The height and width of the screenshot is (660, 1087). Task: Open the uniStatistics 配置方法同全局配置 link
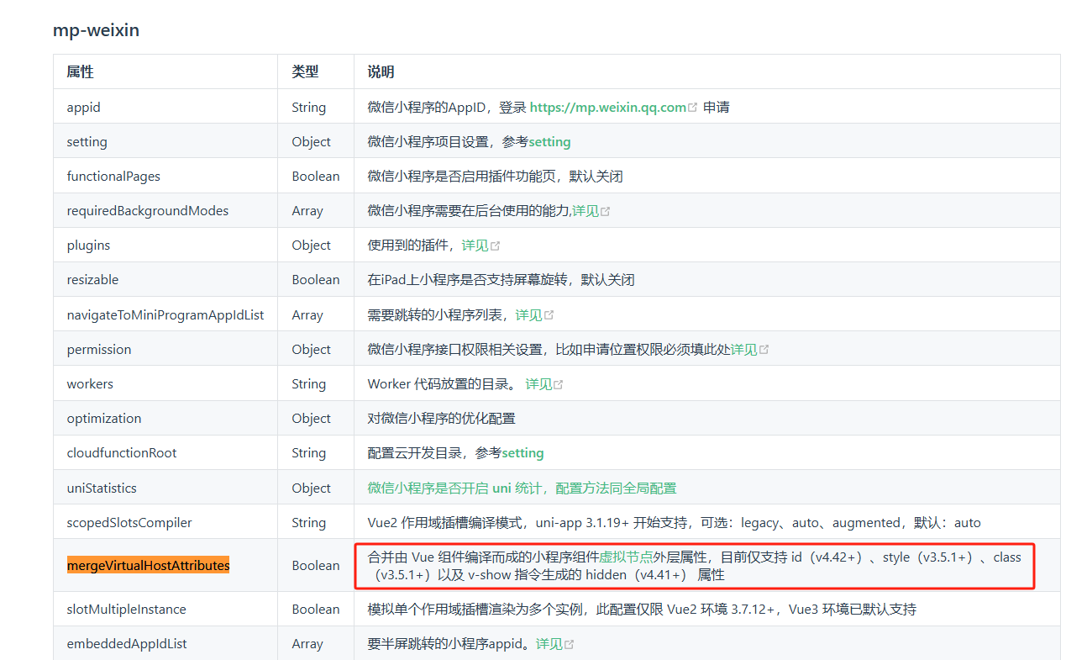click(x=522, y=488)
